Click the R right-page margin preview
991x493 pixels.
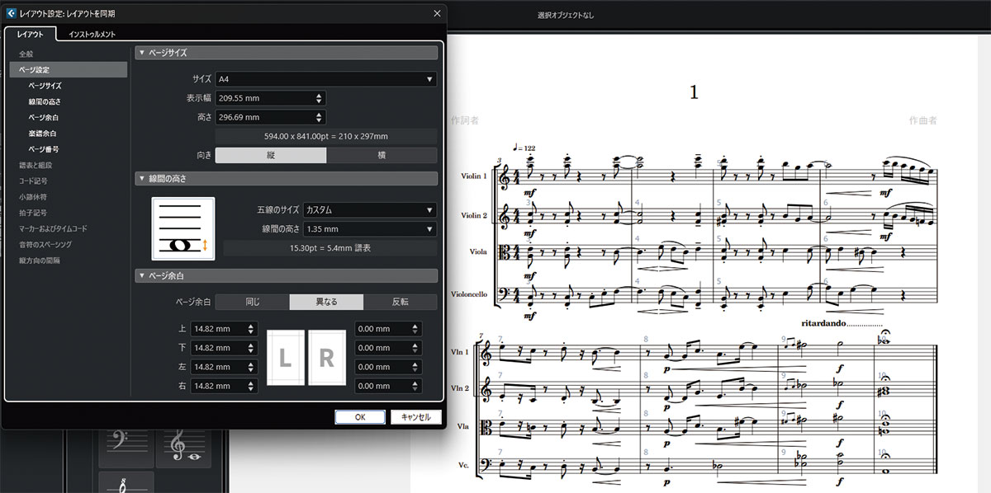327,357
